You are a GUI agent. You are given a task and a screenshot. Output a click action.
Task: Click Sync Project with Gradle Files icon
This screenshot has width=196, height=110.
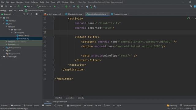[87, 6]
